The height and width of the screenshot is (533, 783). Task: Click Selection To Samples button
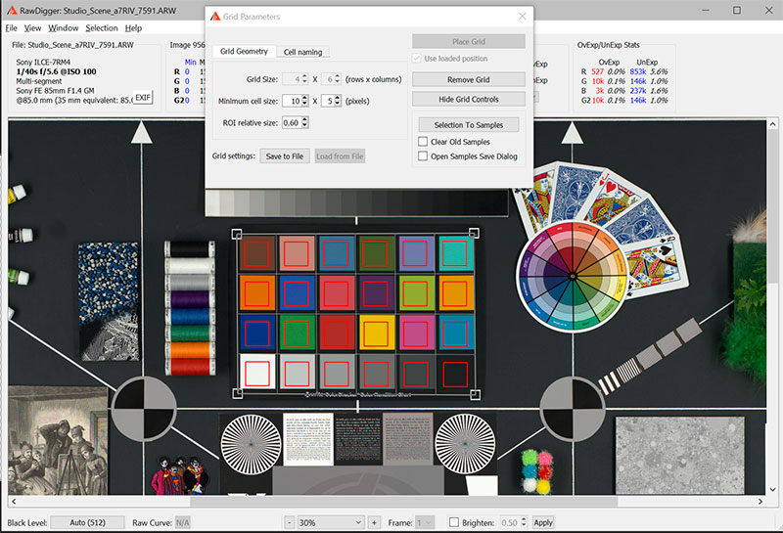tap(469, 125)
